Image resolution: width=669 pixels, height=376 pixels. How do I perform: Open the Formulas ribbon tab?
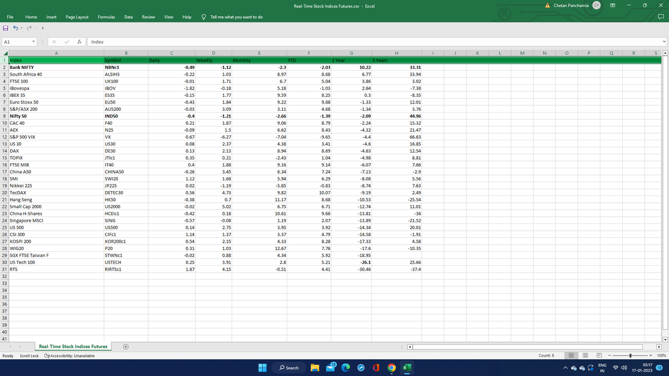tap(106, 17)
